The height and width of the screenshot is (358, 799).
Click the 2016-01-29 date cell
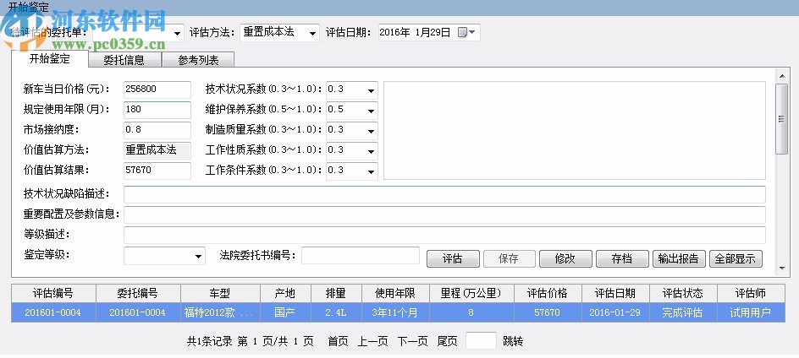click(615, 312)
